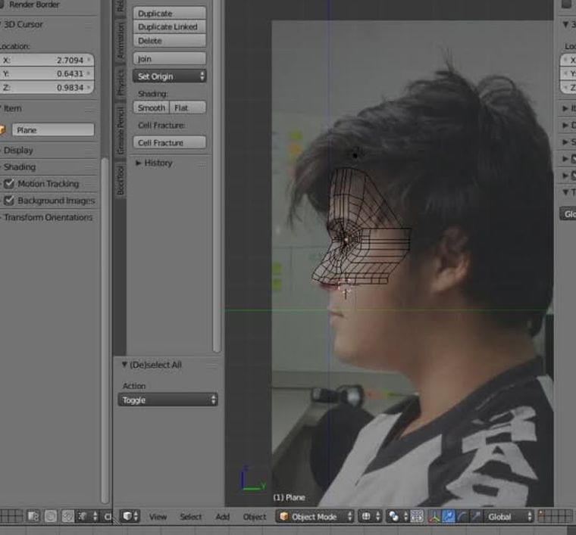Click the X location value 2.7094
Viewport: 576px width, 535px height.
(x=47, y=60)
